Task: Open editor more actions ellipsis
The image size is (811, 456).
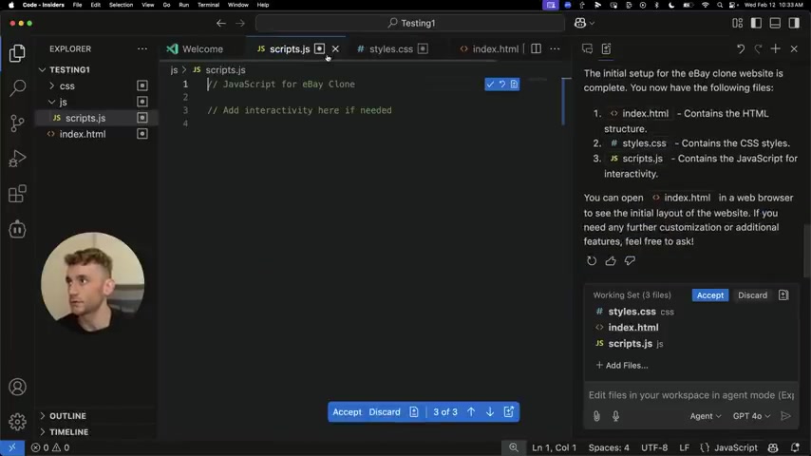Action: 555,49
